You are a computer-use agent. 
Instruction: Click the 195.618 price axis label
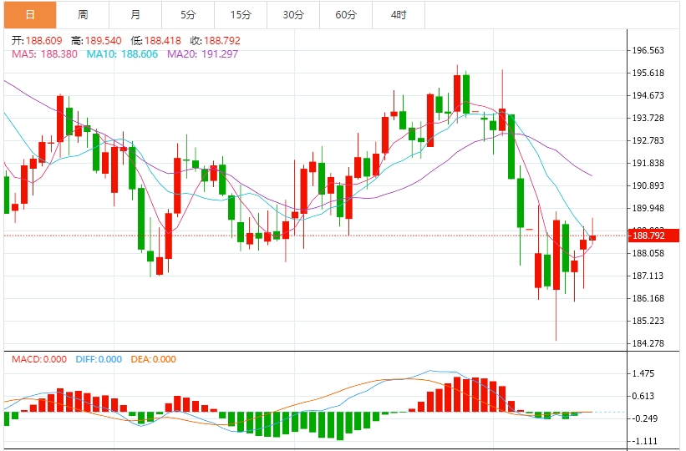tap(648, 73)
